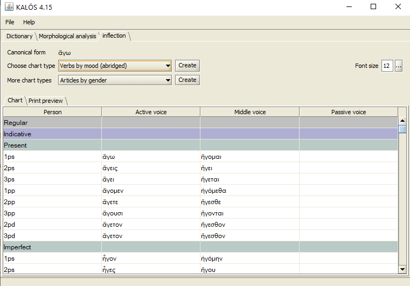
Task: Select the inflection tab
Action: click(114, 36)
